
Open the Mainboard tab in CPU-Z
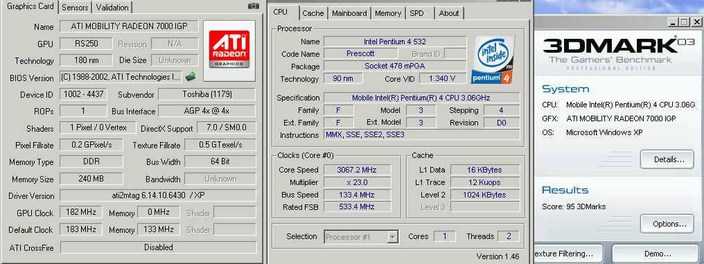[x=349, y=13]
